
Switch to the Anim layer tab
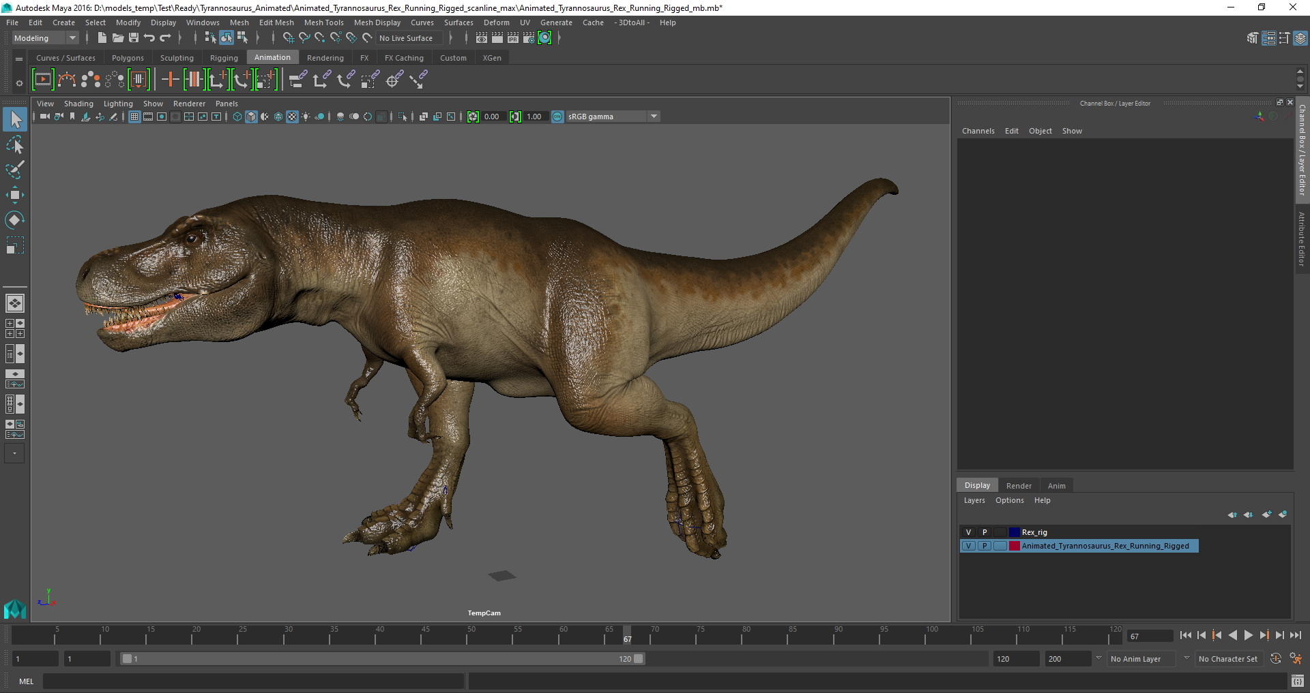point(1056,486)
